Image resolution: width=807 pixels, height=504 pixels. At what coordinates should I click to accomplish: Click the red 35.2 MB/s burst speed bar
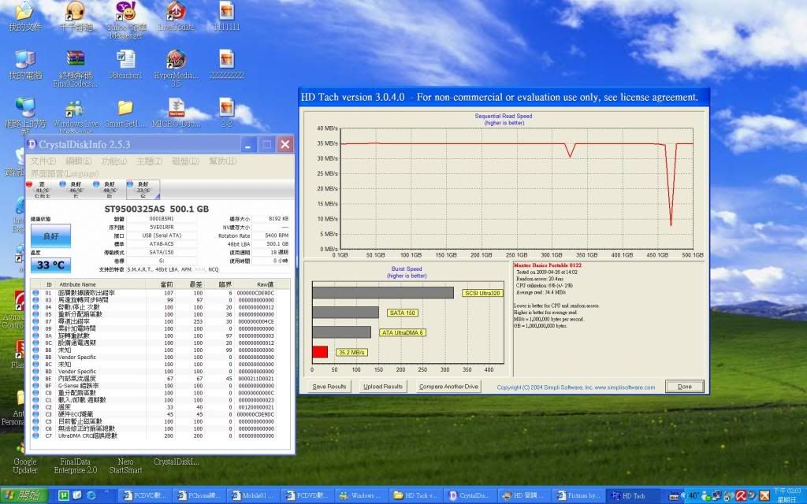(320, 352)
